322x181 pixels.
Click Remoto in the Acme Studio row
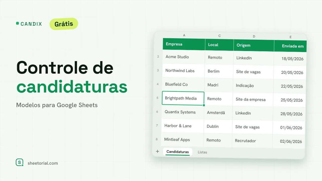(x=219, y=58)
